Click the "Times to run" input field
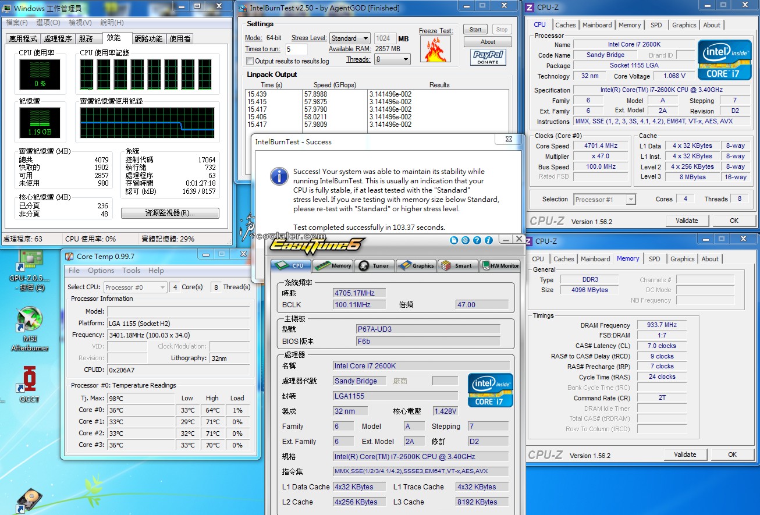Screen dimensions: 760x515 tap(296, 49)
